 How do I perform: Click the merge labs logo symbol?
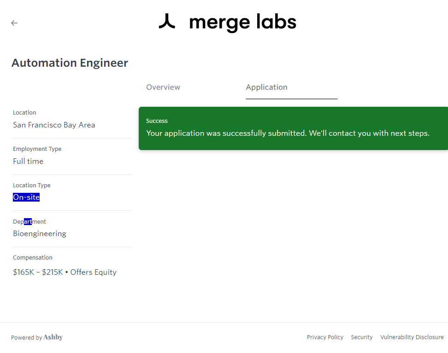click(x=167, y=21)
